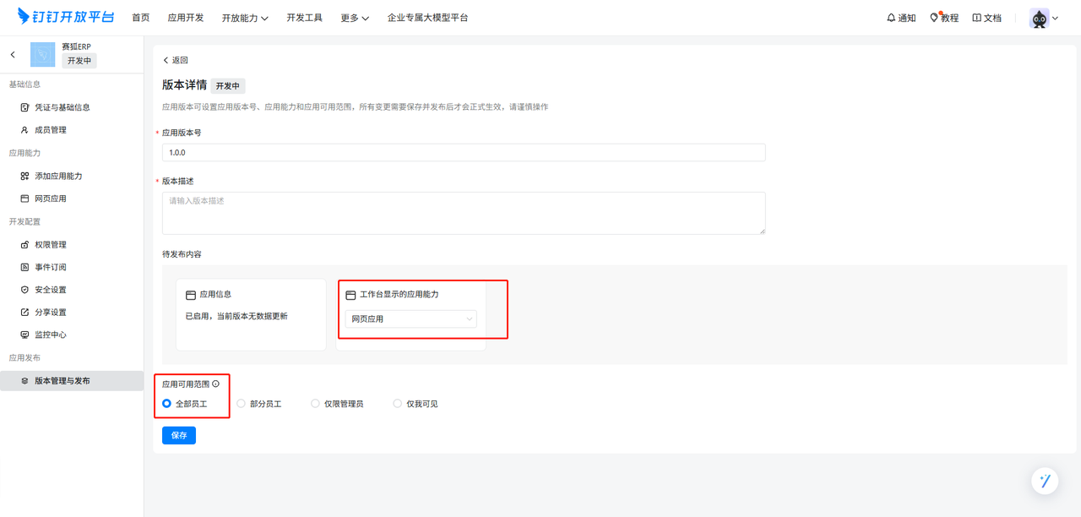Click the 工作台显示的应用能力 card icon
Screen dimensions: 1081x517
point(350,295)
